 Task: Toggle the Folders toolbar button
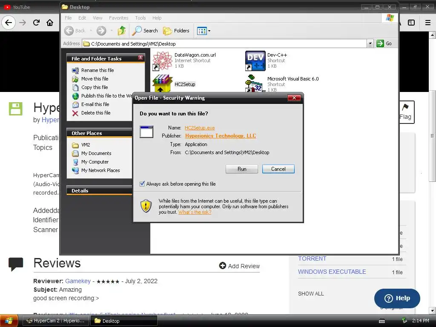click(176, 31)
